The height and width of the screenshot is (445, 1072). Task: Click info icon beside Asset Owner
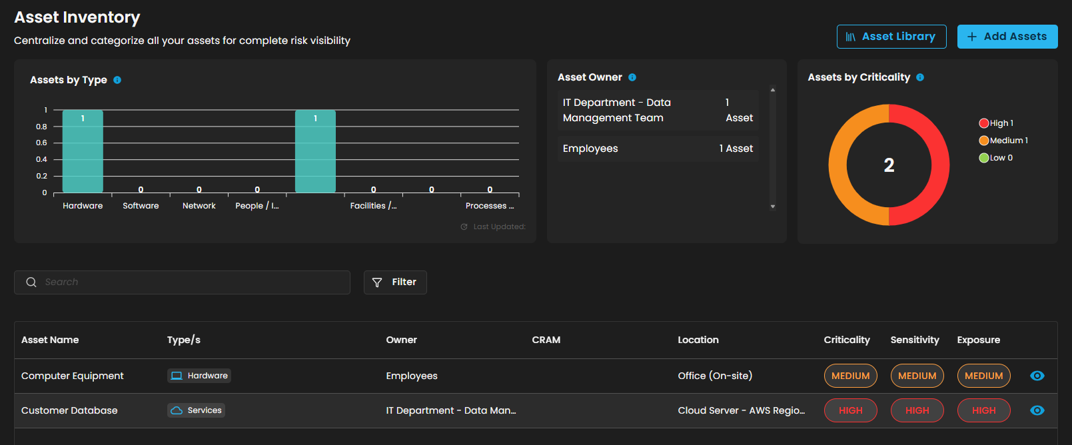(632, 77)
